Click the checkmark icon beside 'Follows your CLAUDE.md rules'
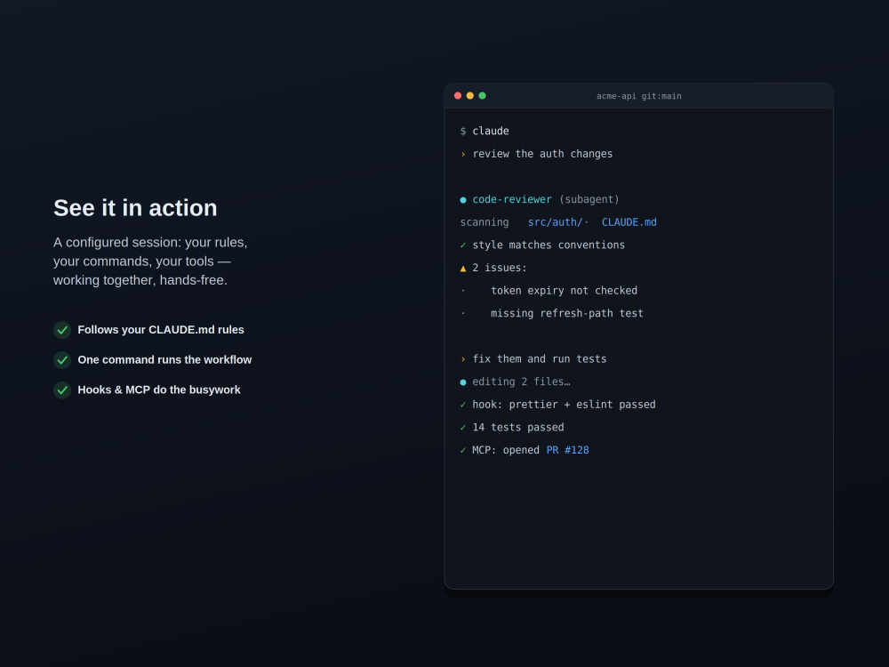Image resolution: width=889 pixels, height=667 pixels. (62, 330)
